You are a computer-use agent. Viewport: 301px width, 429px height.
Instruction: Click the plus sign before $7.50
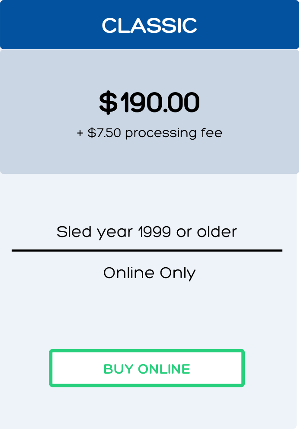tap(80, 133)
